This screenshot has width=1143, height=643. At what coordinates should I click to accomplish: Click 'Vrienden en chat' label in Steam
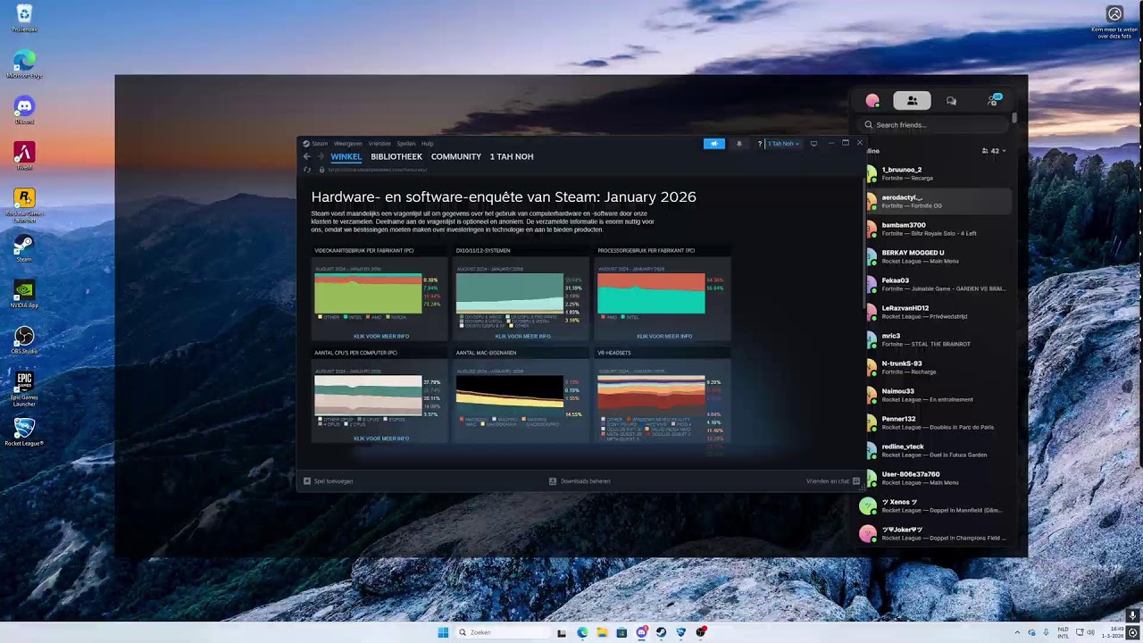[x=828, y=481]
